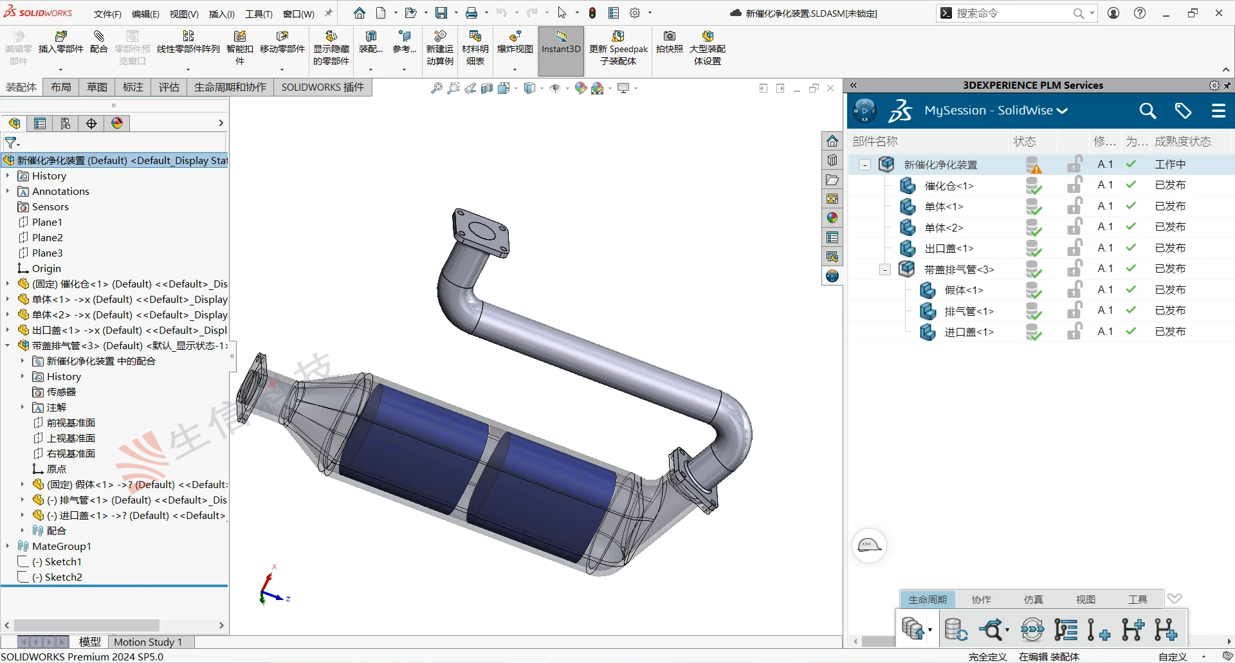This screenshot has width=1235, height=663.
Task: Collapse 带盖排气管<3> in feature tree
Action: [x=8, y=345]
